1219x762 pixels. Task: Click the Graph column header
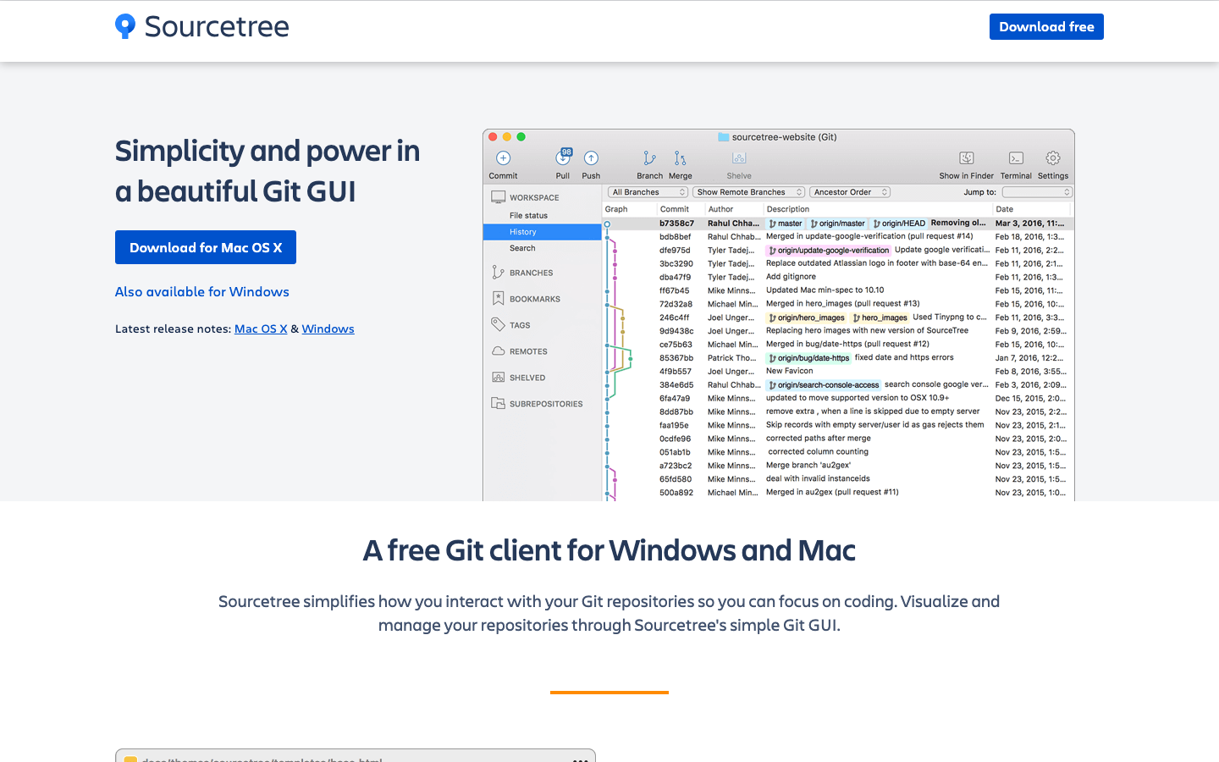click(616, 209)
